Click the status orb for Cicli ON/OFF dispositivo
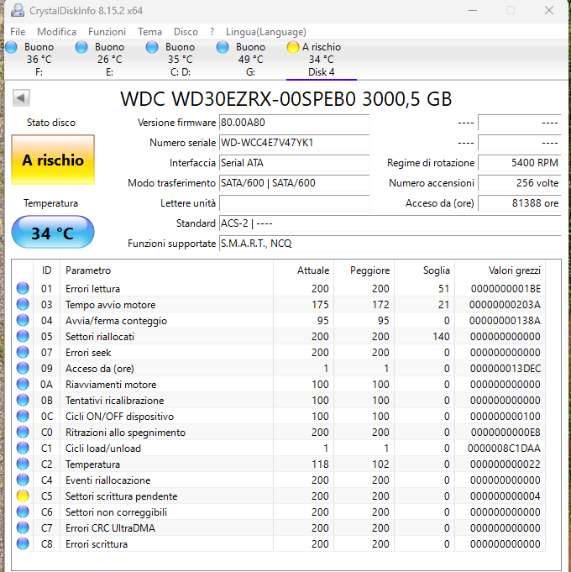This screenshot has width=571, height=572. pyautogui.click(x=23, y=417)
